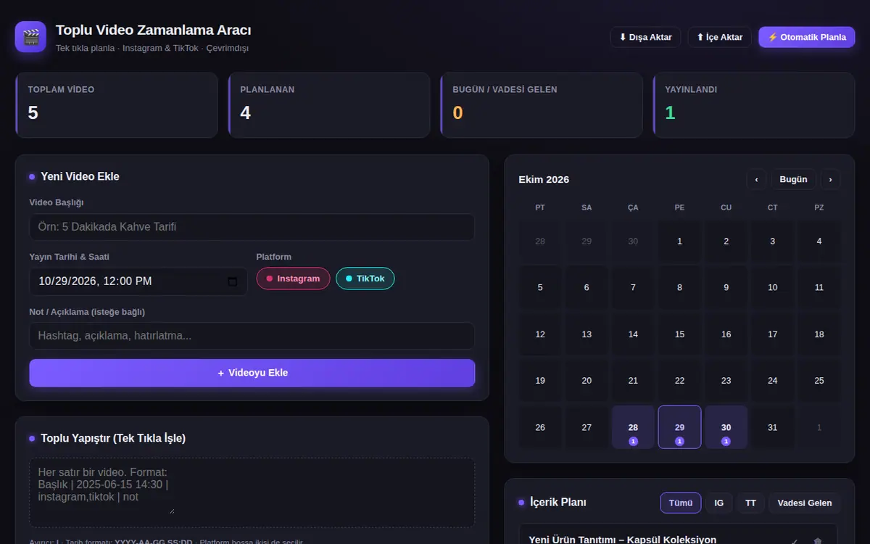The height and width of the screenshot is (544, 870).
Task: Click the "Yeni Video Ekle" section heading
Action: coord(80,176)
